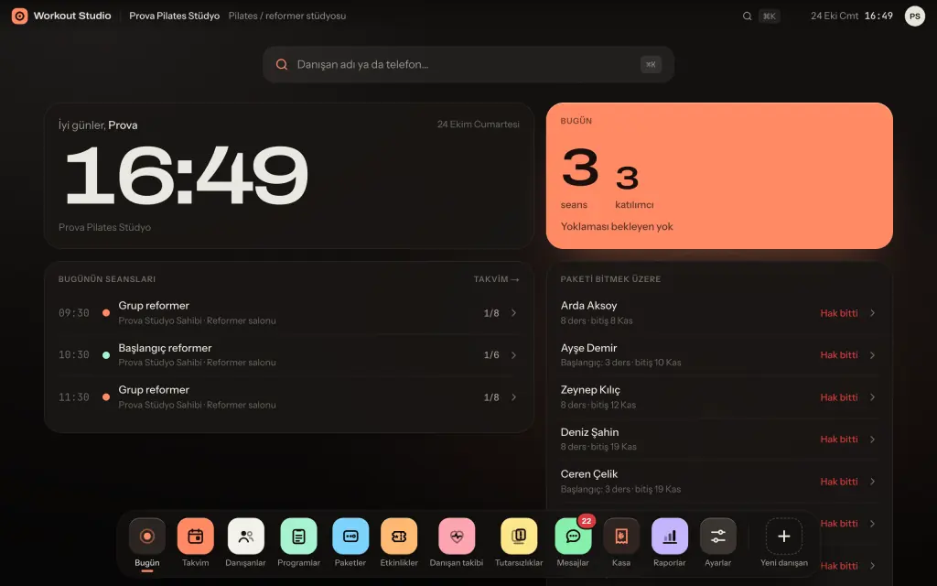This screenshot has height=586, width=937.
Task: Click the Hak bitti status for Zeynep Kılıç
Action: click(x=839, y=397)
